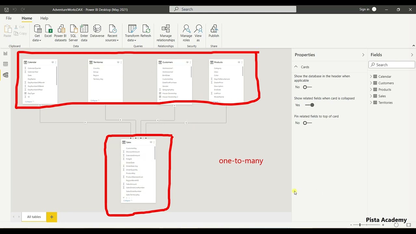Open the Dataverse connector
416x234 pixels.
click(97, 31)
